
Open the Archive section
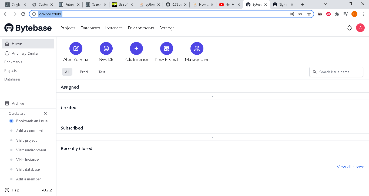tap(18, 103)
